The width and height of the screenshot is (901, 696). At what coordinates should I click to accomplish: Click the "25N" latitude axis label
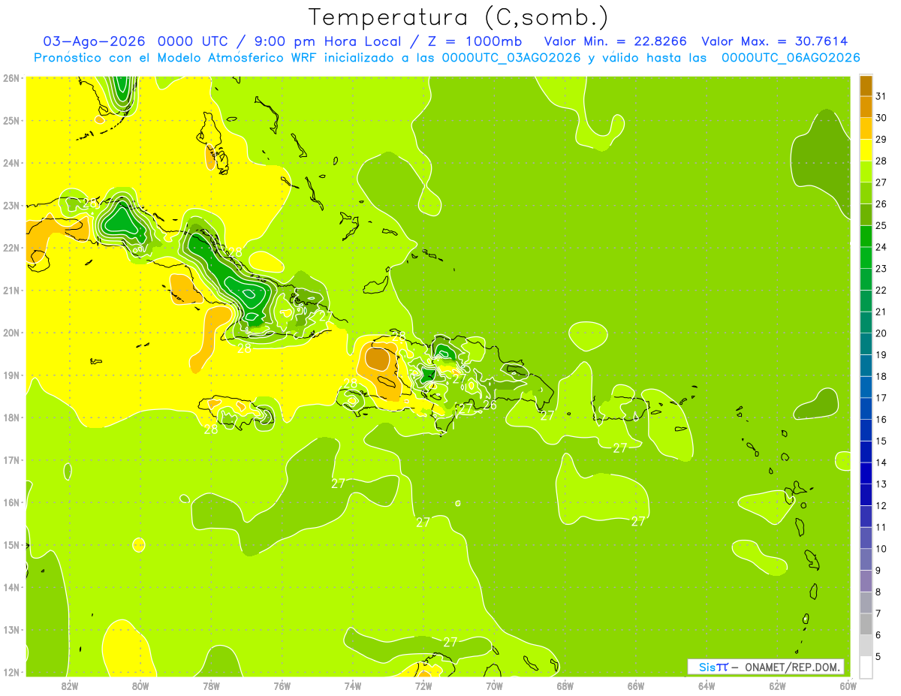pyautogui.click(x=11, y=120)
